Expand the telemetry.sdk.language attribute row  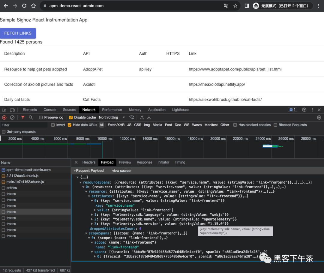tap(92, 215)
